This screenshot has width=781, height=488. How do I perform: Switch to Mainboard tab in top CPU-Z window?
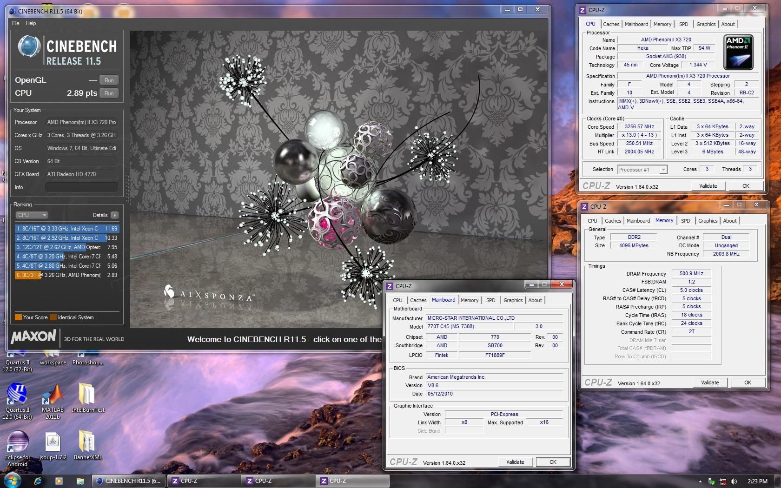pyautogui.click(x=636, y=24)
